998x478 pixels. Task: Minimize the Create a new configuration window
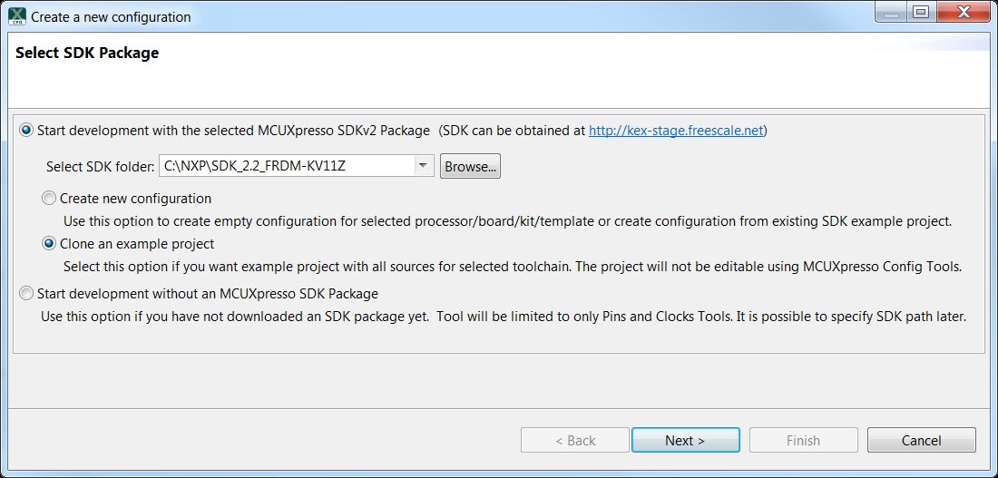[x=894, y=13]
